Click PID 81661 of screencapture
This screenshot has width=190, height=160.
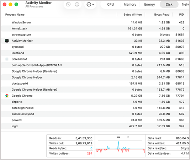180,34
